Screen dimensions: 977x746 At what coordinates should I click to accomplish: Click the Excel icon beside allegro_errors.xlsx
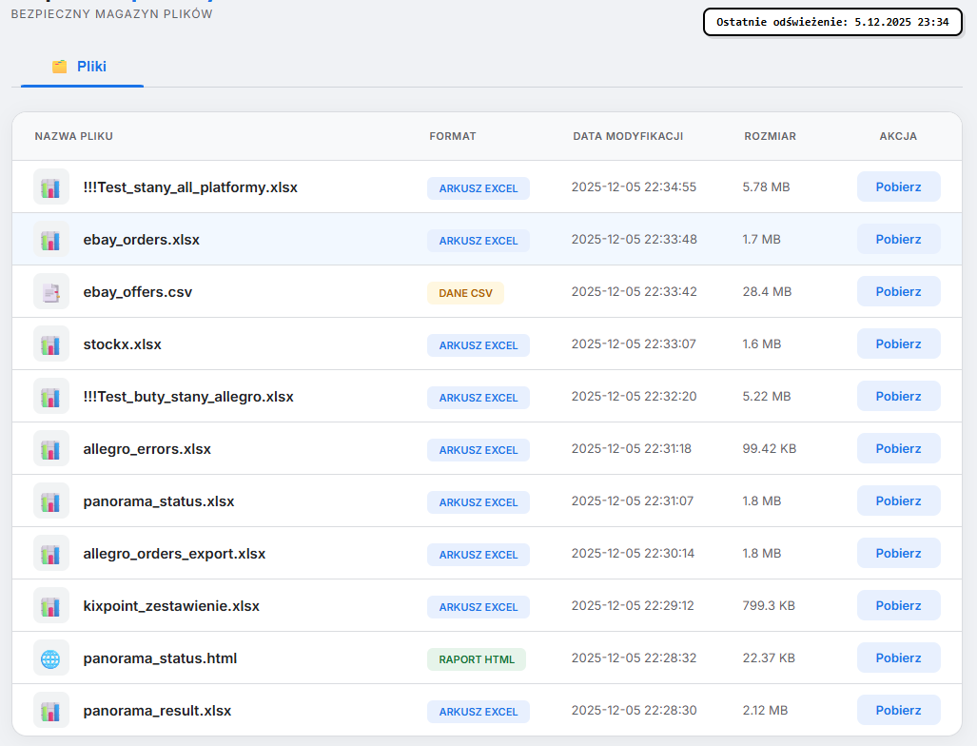coord(51,449)
